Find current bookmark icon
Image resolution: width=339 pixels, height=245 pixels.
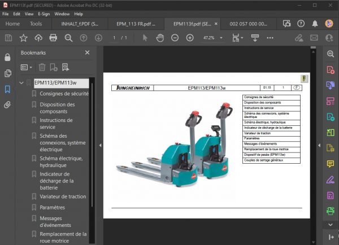pyautogui.click(x=66, y=67)
